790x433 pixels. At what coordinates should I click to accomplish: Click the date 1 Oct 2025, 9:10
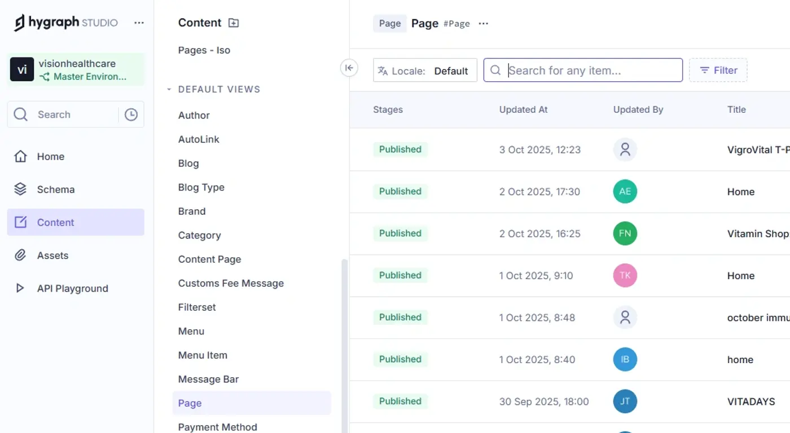(536, 276)
